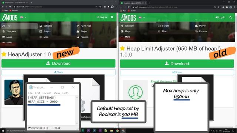This screenshot has height=133, width=237.
Task: Go back in left browser window
Action: 3,7
